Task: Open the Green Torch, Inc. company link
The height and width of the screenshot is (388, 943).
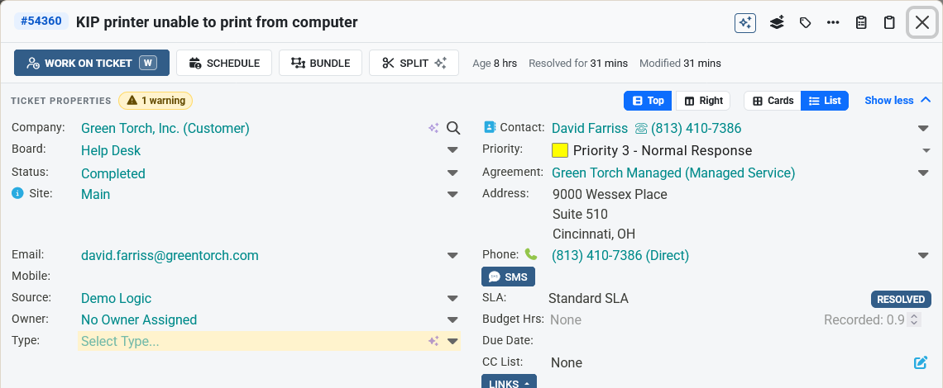Action: coord(165,128)
